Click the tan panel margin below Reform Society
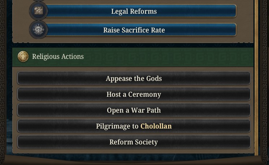The width and height of the screenshot is (269, 165). [x=133, y=151]
